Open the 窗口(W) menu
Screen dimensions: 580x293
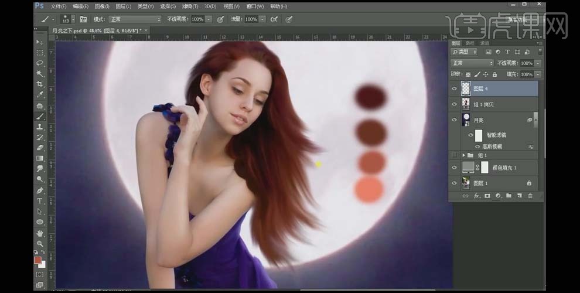click(255, 6)
